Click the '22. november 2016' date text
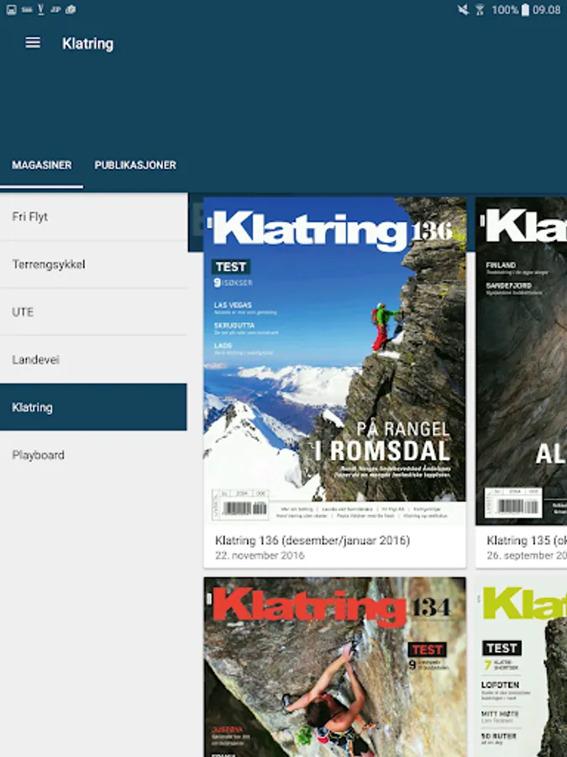Image resolution: width=567 pixels, height=757 pixels. coord(260,556)
